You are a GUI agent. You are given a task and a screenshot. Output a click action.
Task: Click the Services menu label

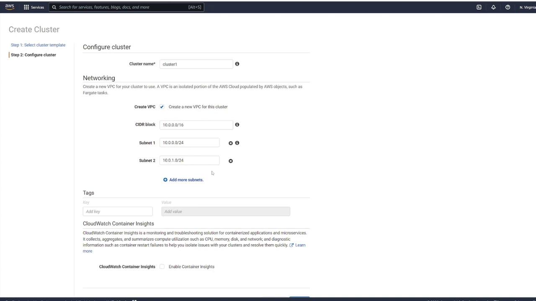pos(37,7)
